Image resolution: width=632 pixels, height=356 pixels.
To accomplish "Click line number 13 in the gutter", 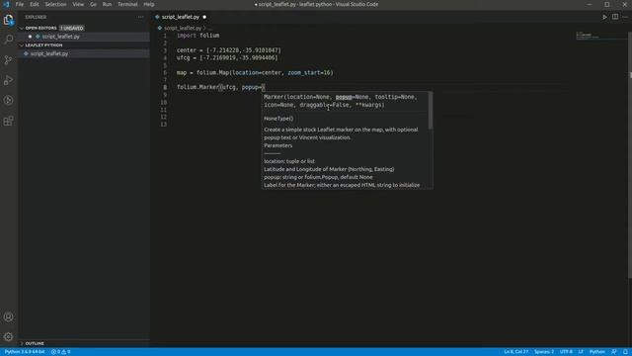I will click(164, 125).
